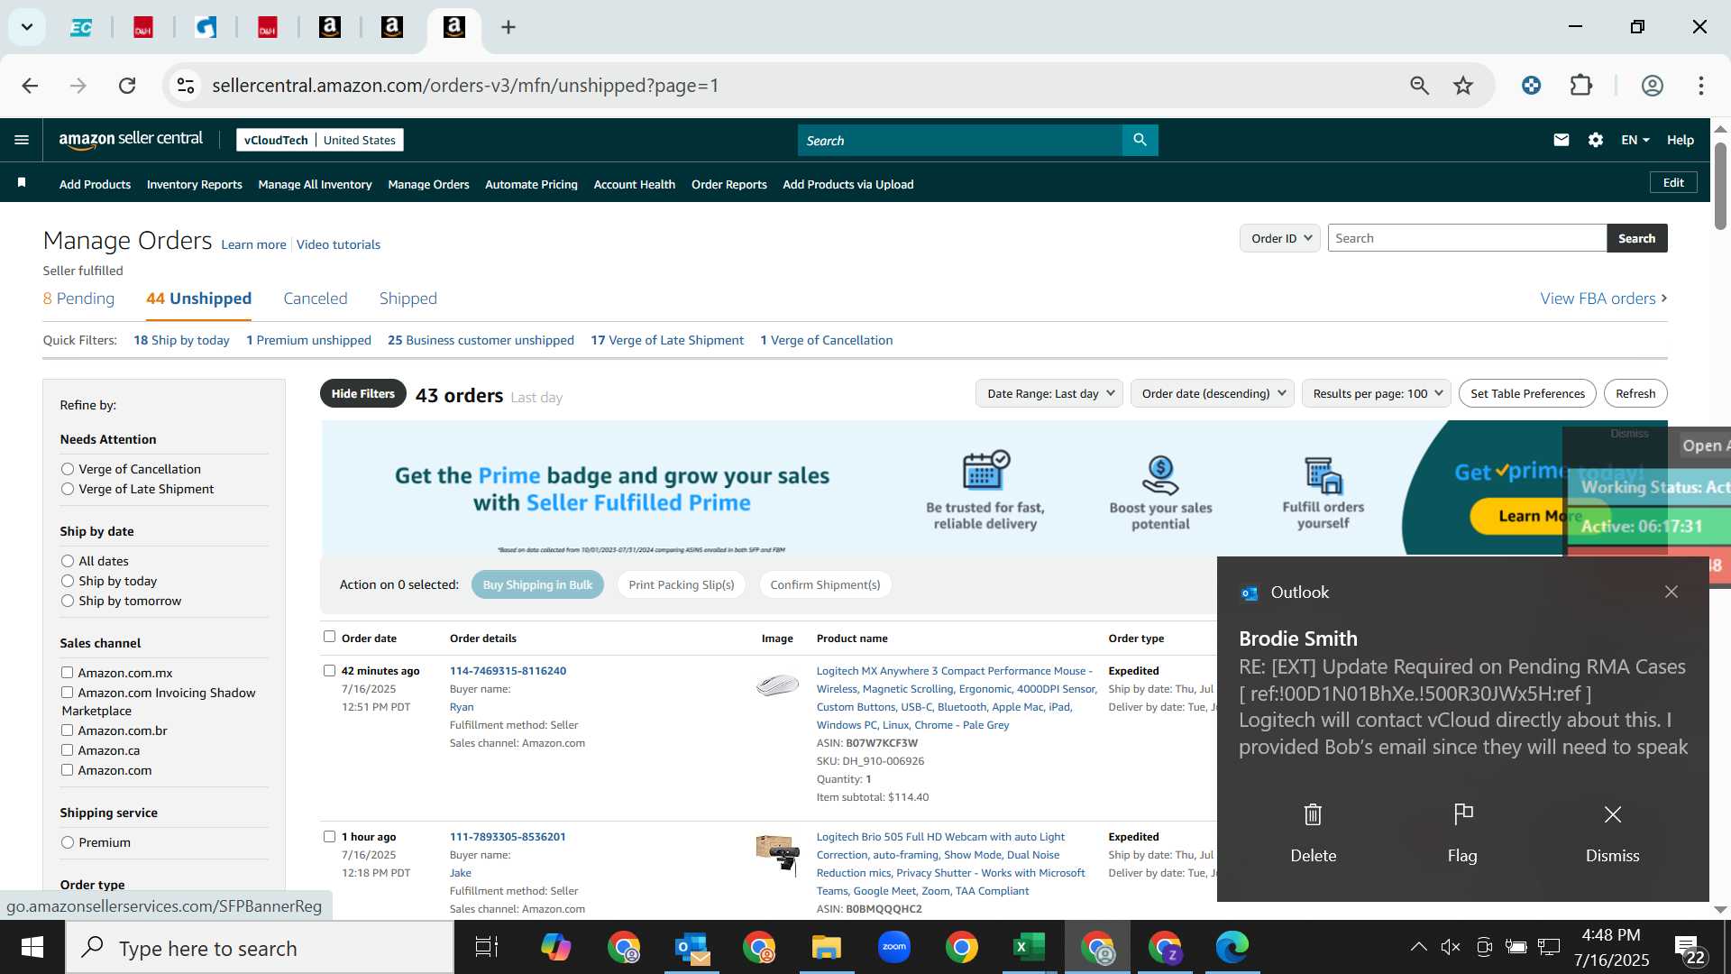1731x974 pixels.
Task: Click Print Packing Slip(s) button
Action: (682, 584)
